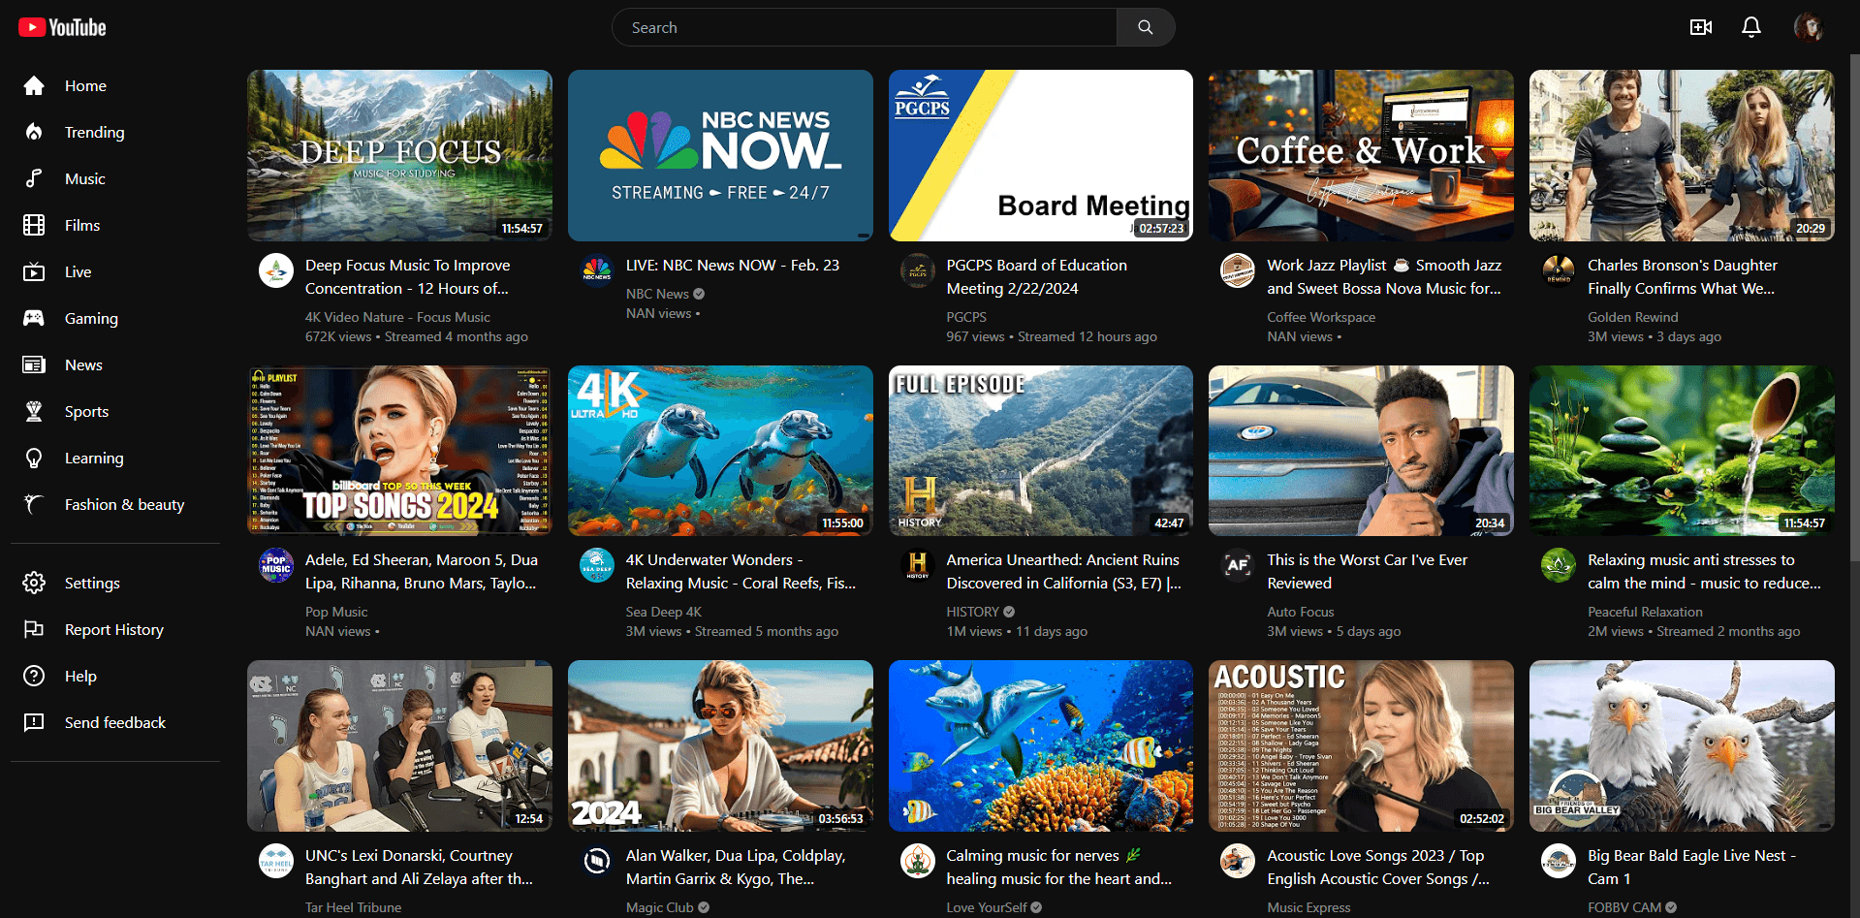
Task: Play the Big Bear Bald Eagle thumbnail
Action: (x=1682, y=745)
